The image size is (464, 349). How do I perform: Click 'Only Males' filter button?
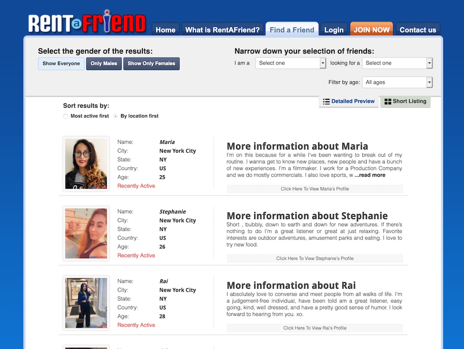(x=104, y=64)
